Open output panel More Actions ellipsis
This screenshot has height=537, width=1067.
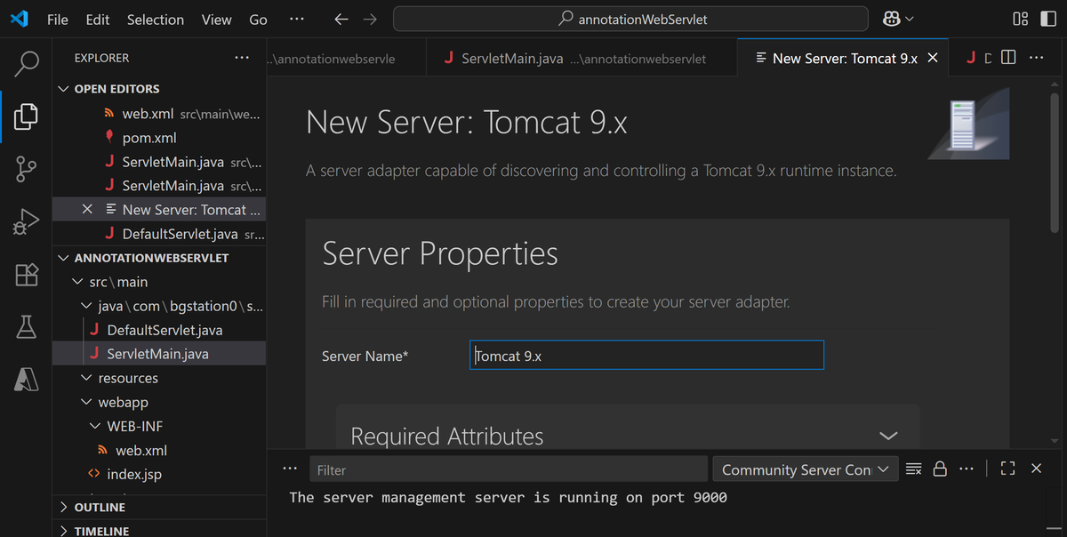(x=967, y=469)
